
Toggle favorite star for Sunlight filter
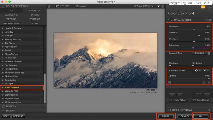[x=3, y=84]
